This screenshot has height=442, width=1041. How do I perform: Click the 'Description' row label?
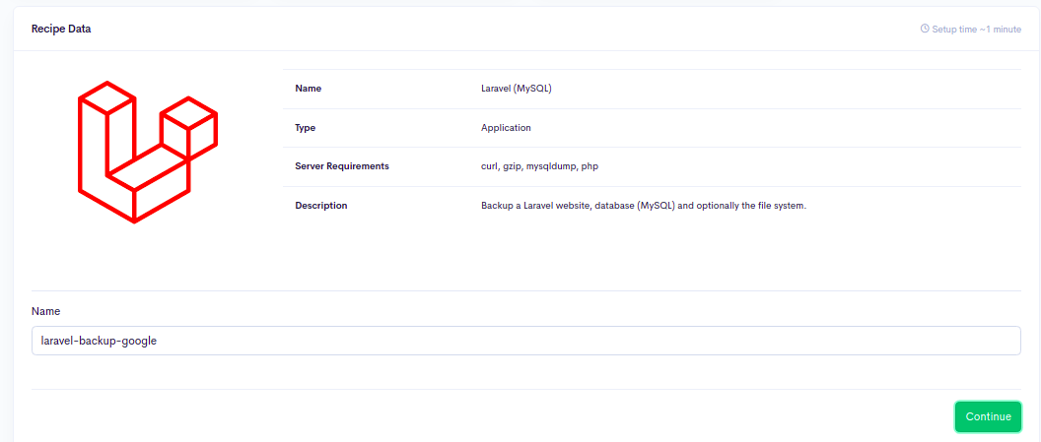[321, 206]
